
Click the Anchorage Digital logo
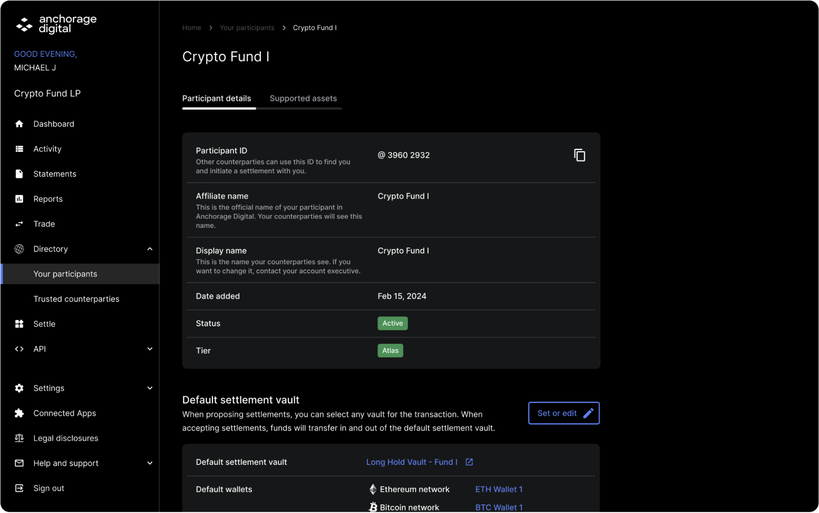coord(56,24)
